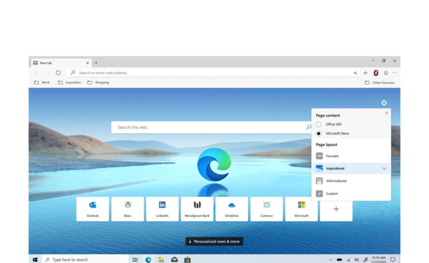The image size is (429, 263).
Task: Open the Woodgrove Bank tile
Action: click(197, 209)
